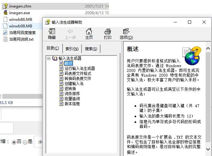Collapse the 输入法生成器 tree node
This screenshot has width=212, height=156.
point(49,58)
